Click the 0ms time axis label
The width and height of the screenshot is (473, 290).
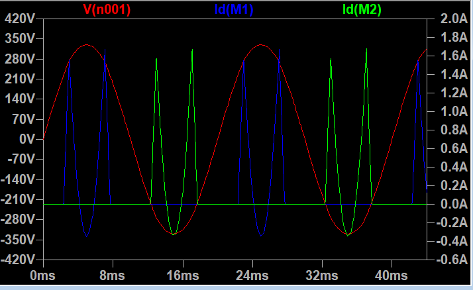[x=42, y=275]
